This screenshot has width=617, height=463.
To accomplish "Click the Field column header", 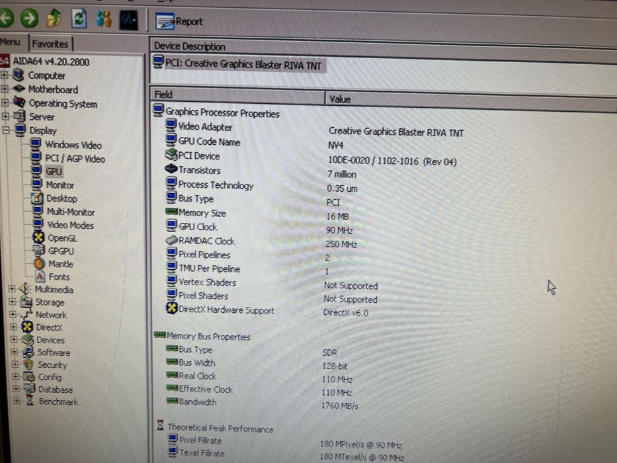I will point(237,95).
